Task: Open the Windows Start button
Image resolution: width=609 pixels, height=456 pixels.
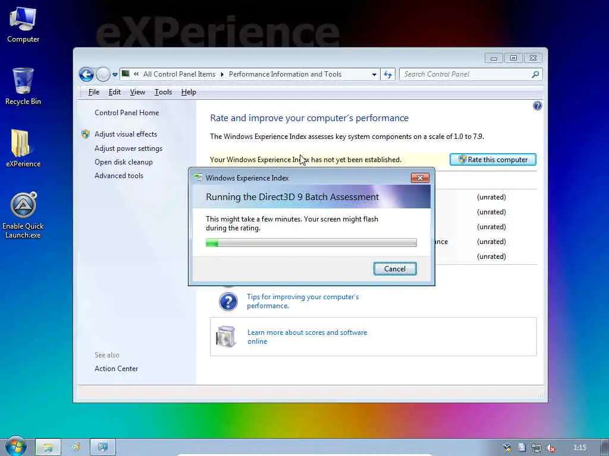Action: point(16,446)
